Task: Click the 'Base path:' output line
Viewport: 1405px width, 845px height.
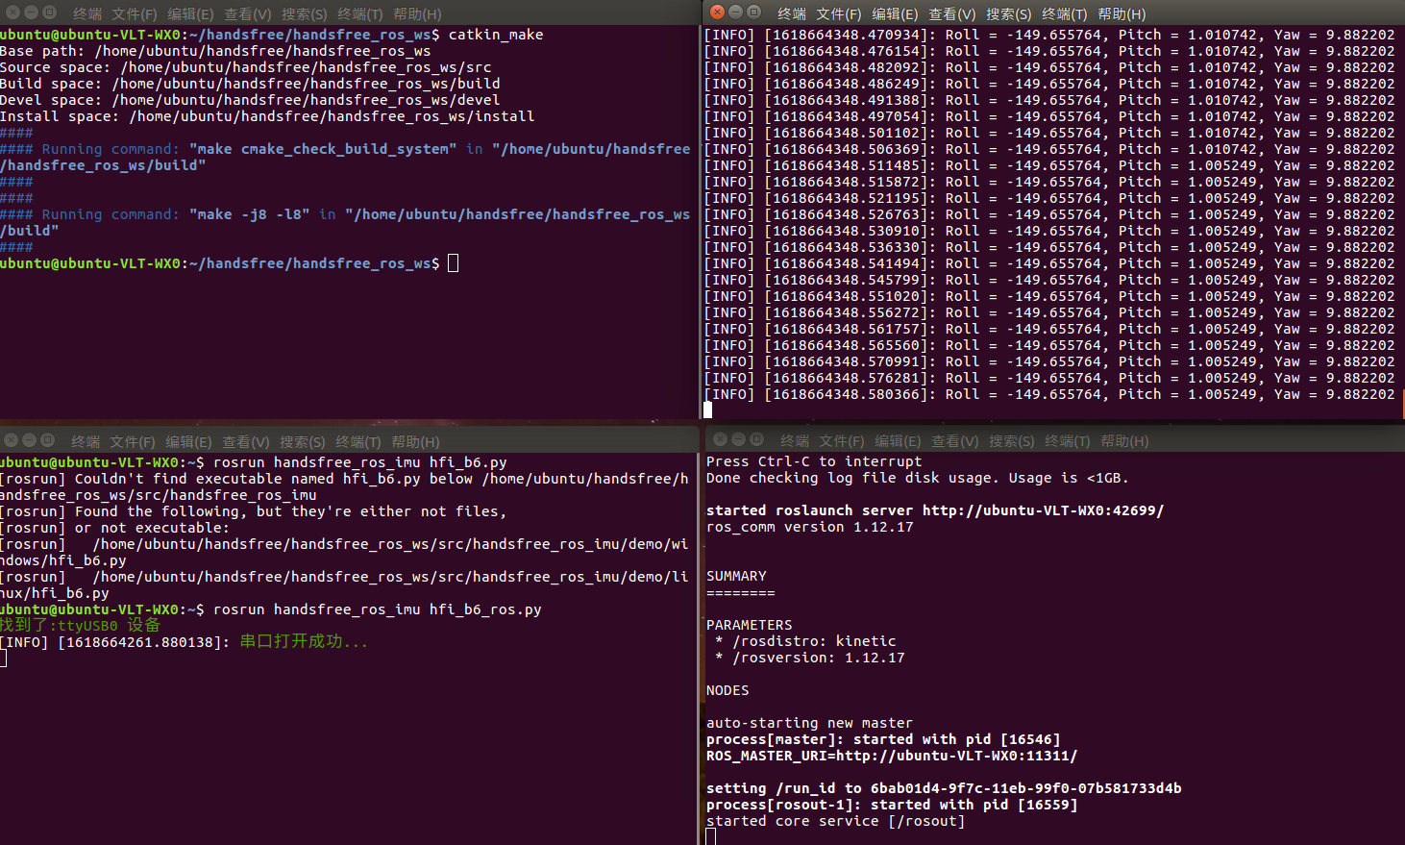Action: pos(215,51)
